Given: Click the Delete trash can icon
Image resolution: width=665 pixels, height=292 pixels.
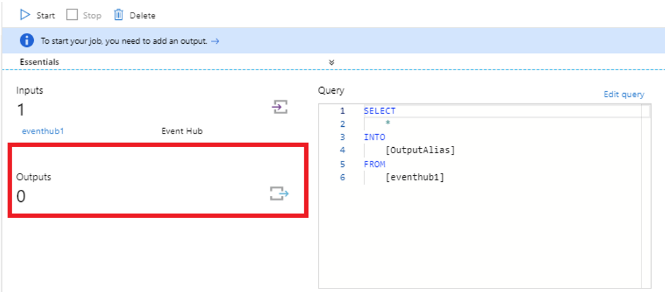Looking at the screenshot, I should 118,15.
